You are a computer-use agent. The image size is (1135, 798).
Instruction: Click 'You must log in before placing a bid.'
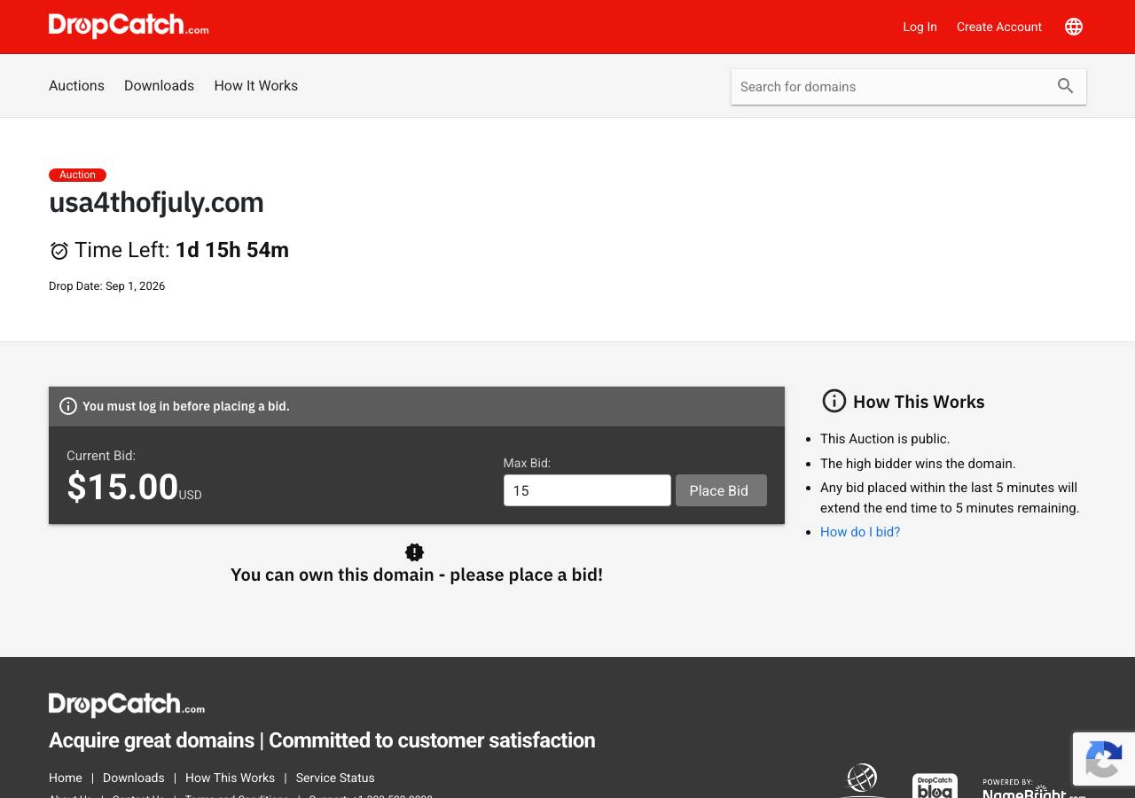pyautogui.click(x=186, y=406)
